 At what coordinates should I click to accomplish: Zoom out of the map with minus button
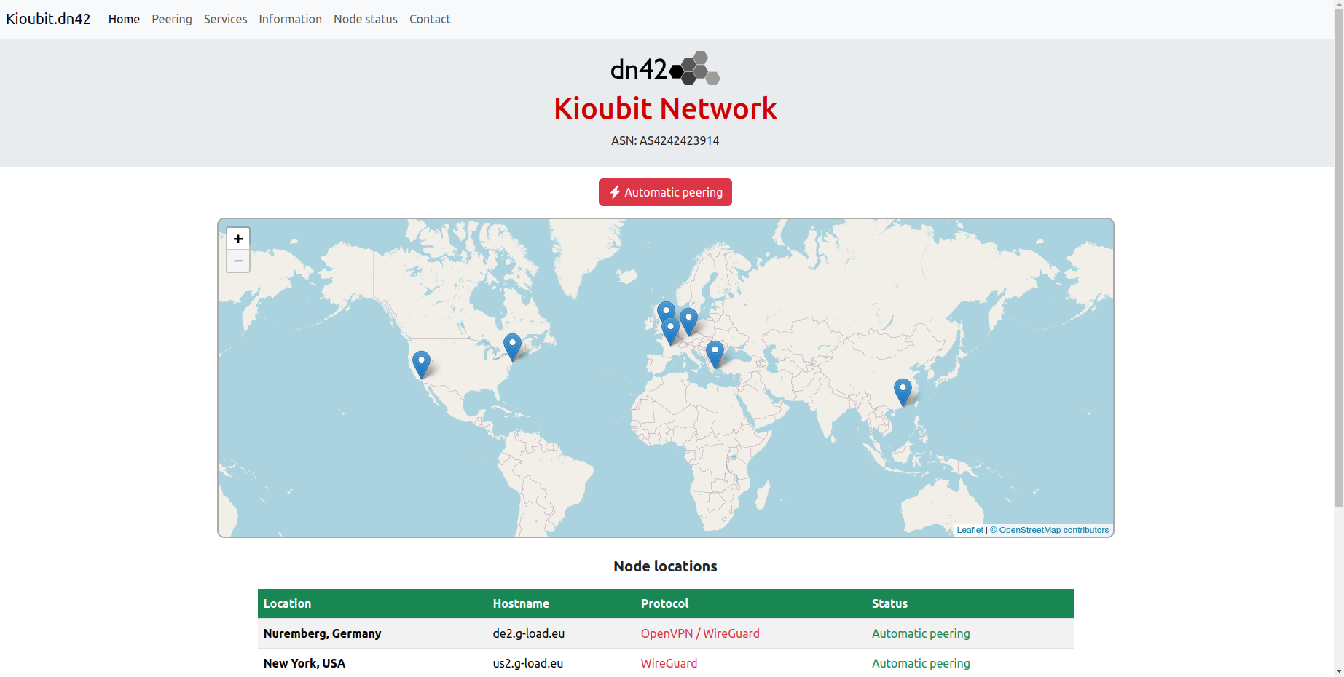[x=238, y=261]
